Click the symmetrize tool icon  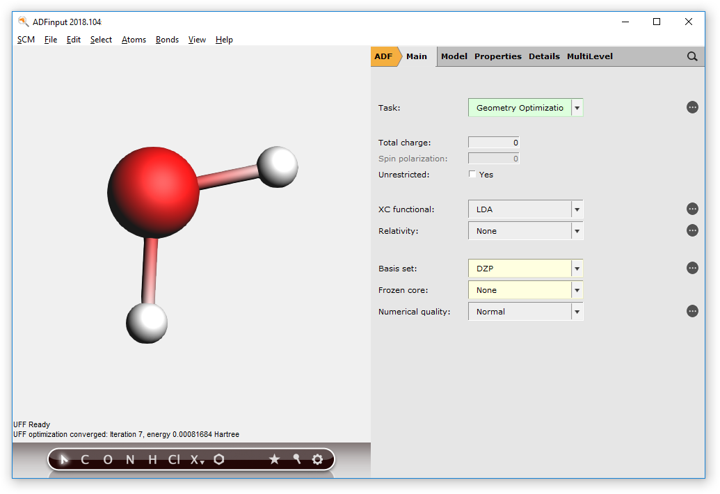click(x=296, y=459)
